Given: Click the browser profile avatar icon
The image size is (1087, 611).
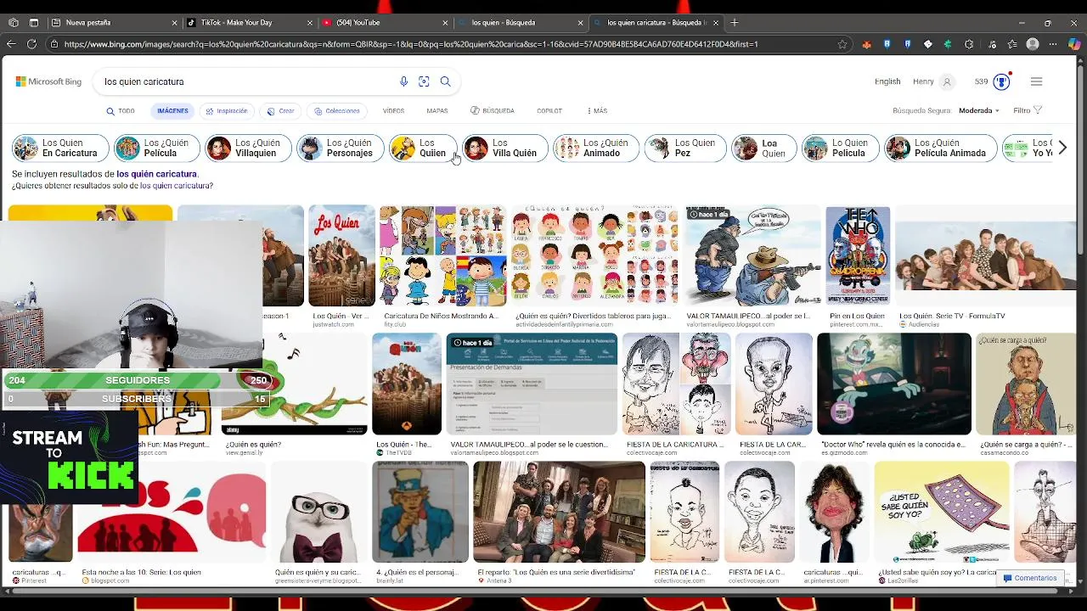Looking at the screenshot, I should (x=1033, y=44).
